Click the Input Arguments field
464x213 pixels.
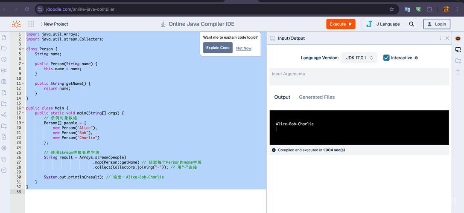[x=359, y=77]
